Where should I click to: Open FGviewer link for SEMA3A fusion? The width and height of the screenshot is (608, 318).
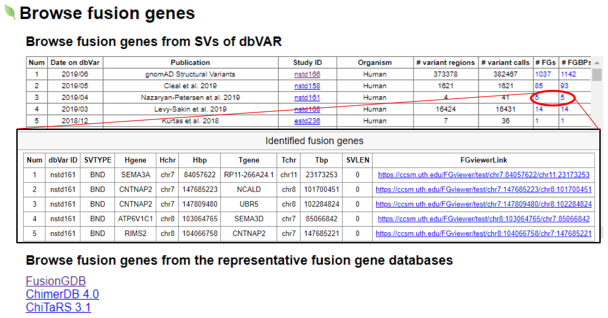pyautogui.click(x=483, y=175)
